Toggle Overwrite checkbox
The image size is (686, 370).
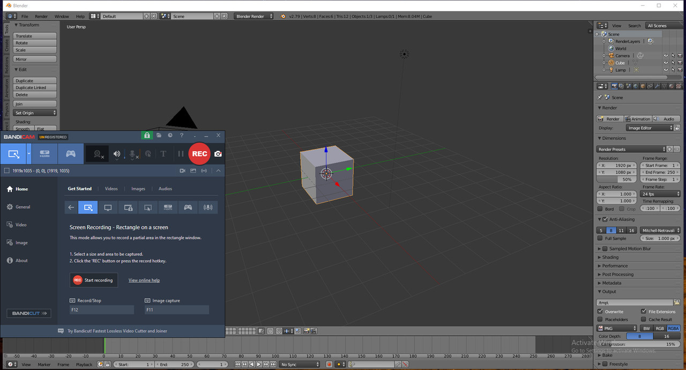pos(600,312)
